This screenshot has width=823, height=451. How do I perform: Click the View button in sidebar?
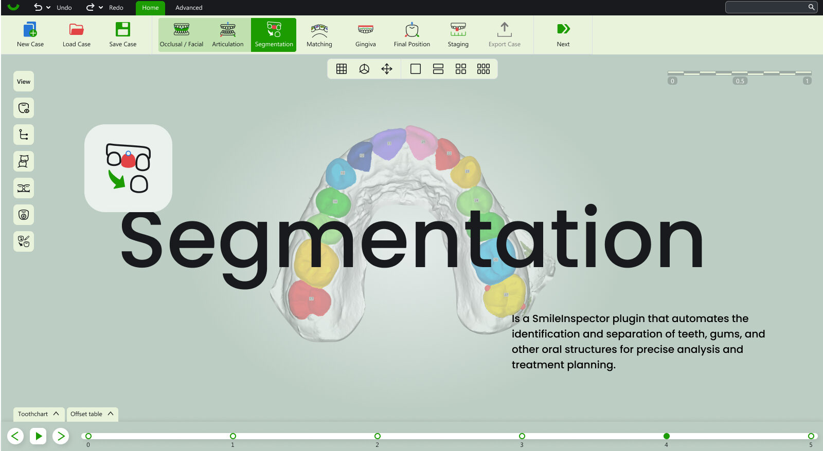pyautogui.click(x=24, y=82)
